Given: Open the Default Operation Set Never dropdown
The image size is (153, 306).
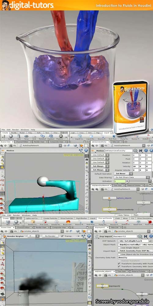Looking at the screenshot, I should (x=123, y=174).
